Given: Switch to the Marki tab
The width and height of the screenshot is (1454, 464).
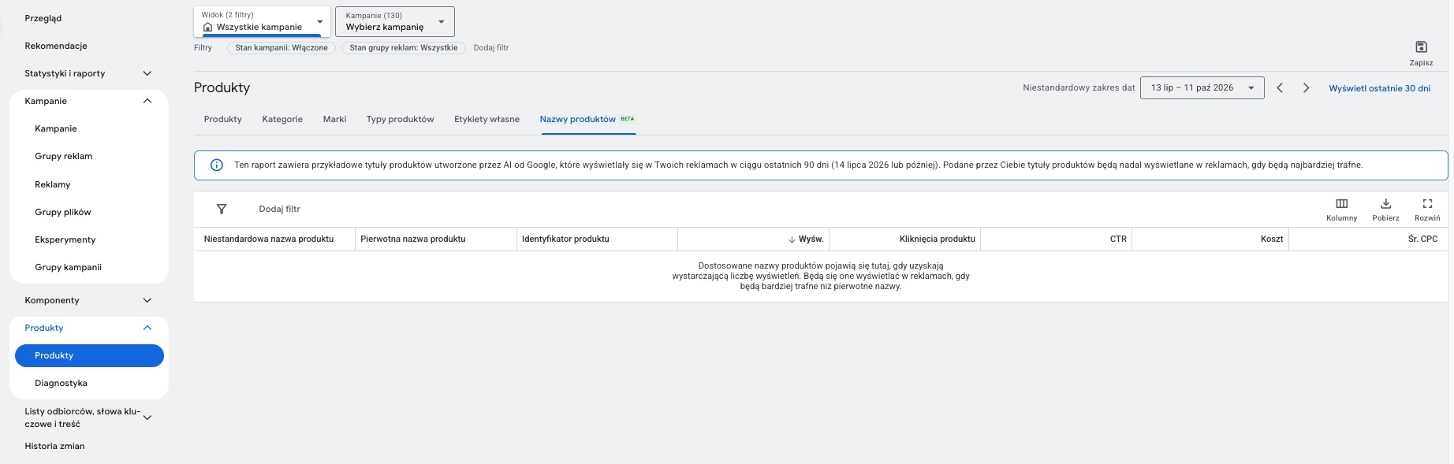Looking at the screenshot, I should (334, 119).
